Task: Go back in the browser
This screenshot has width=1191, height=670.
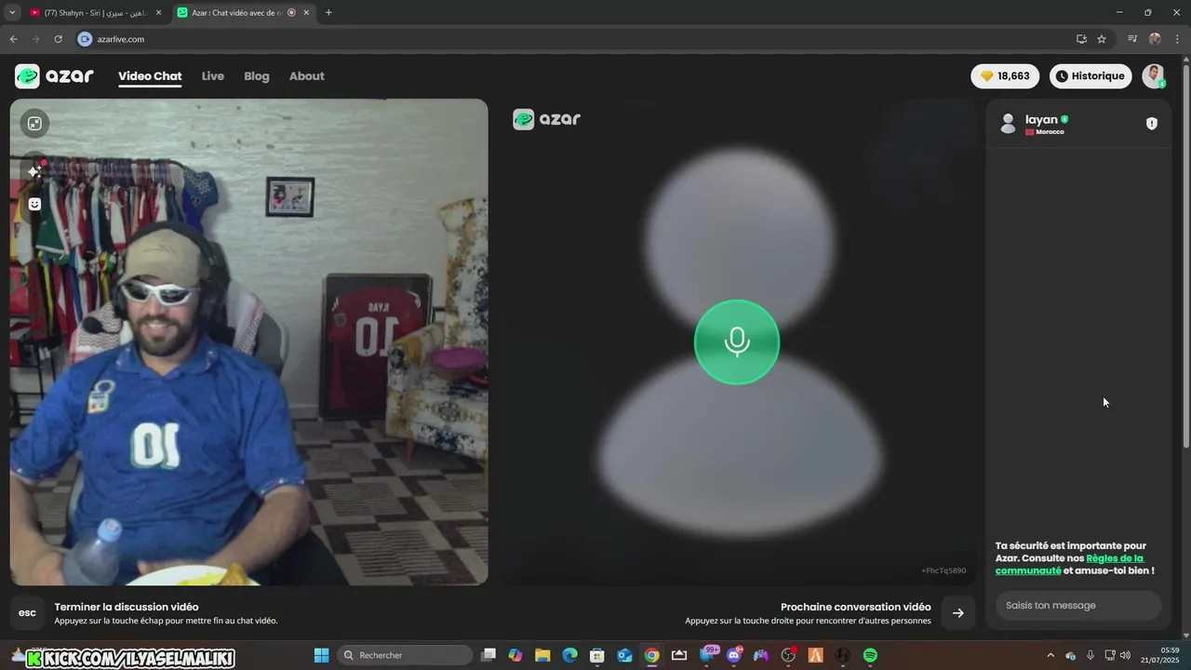Action: 13,39
